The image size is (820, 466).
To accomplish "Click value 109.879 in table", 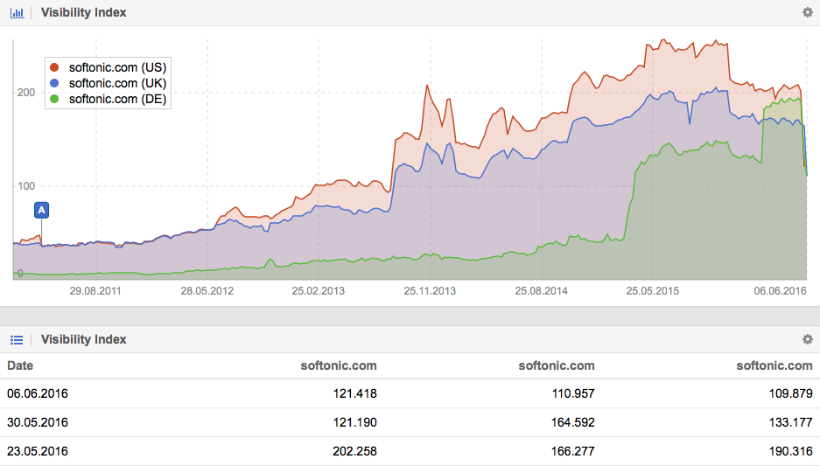I will point(791,393).
